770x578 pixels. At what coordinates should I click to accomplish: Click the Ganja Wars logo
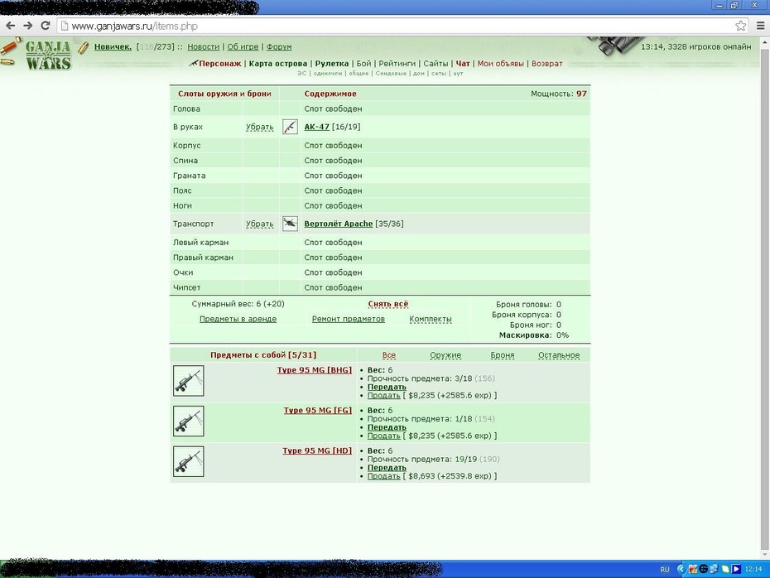click(x=48, y=55)
